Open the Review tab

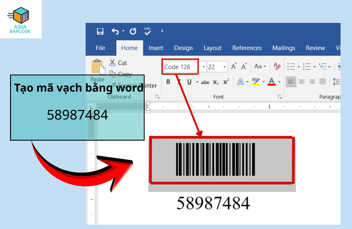pyautogui.click(x=315, y=48)
